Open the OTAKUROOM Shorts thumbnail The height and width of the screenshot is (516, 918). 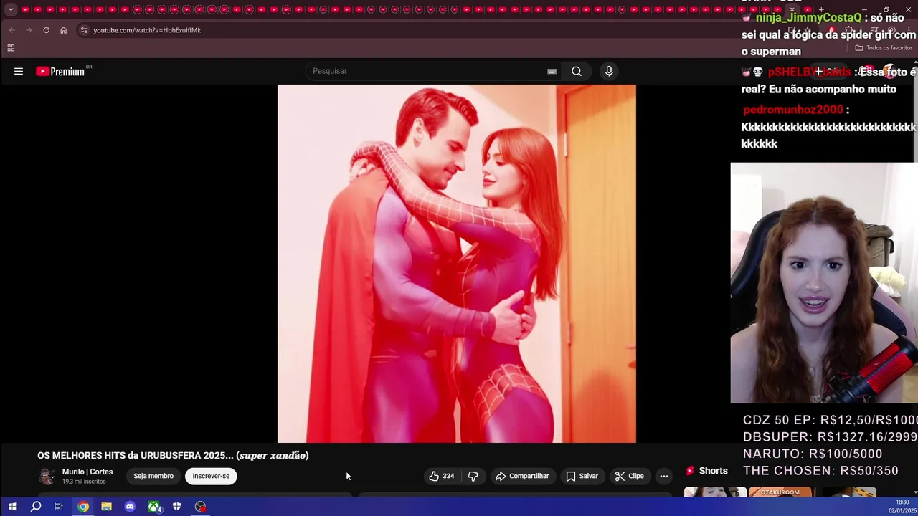pos(780,492)
